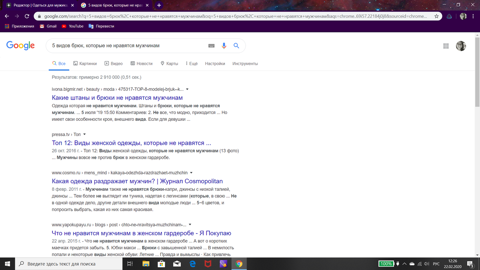Open the YouTube bookmark
480x270 pixels.
coord(73,26)
